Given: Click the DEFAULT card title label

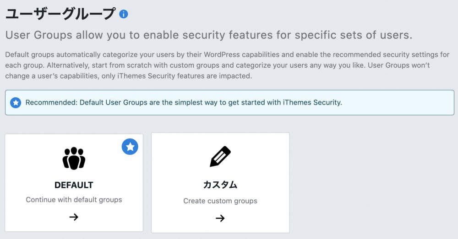Looking at the screenshot, I should click(74, 185).
